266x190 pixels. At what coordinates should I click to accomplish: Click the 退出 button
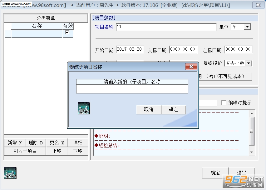[242, 173]
